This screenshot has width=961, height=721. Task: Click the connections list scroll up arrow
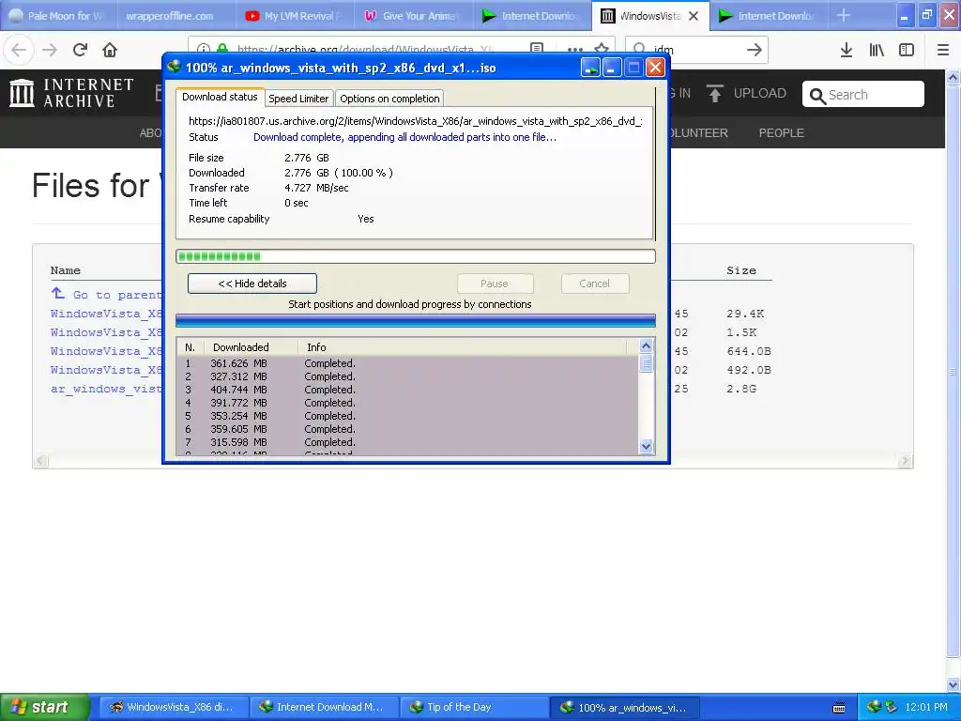pos(646,345)
